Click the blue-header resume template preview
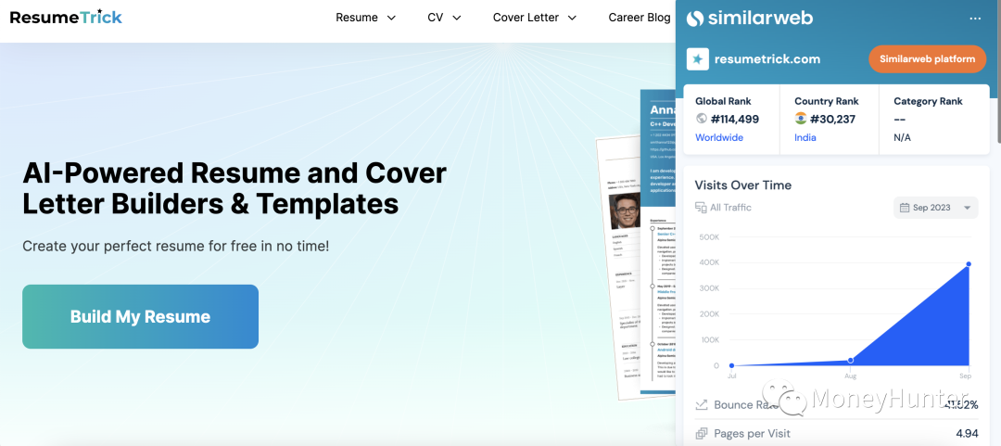The width and height of the screenshot is (1001, 446). point(657,240)
